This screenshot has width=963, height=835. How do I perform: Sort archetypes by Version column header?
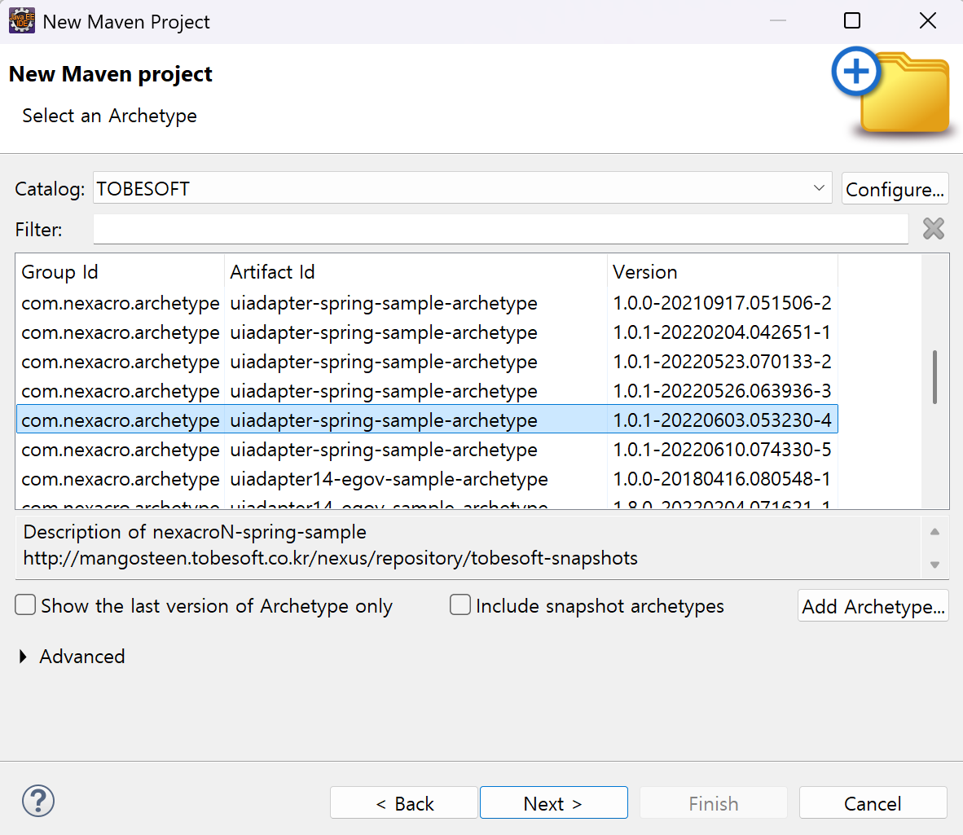[722, 272]
